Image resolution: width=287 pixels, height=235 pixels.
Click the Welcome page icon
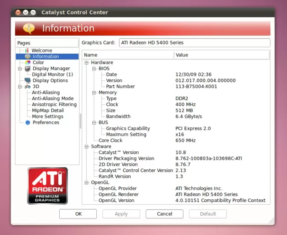27,50
